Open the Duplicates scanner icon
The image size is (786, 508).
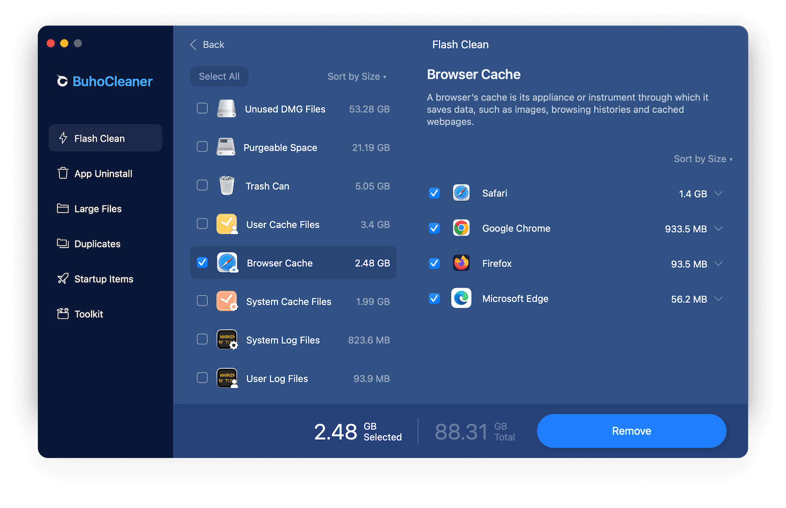tap(63, 243)
